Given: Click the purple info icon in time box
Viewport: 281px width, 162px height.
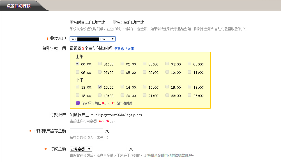Looking at the screenshot, I should 78,103.
